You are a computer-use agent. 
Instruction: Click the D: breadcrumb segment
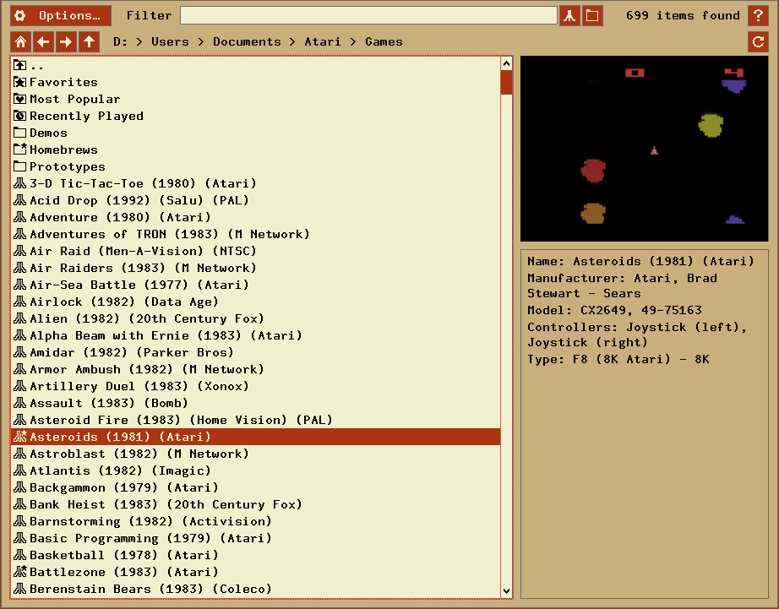coord(120,41)
